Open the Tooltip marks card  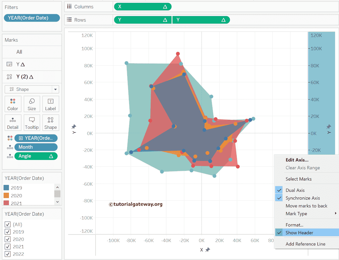point(32,123)
